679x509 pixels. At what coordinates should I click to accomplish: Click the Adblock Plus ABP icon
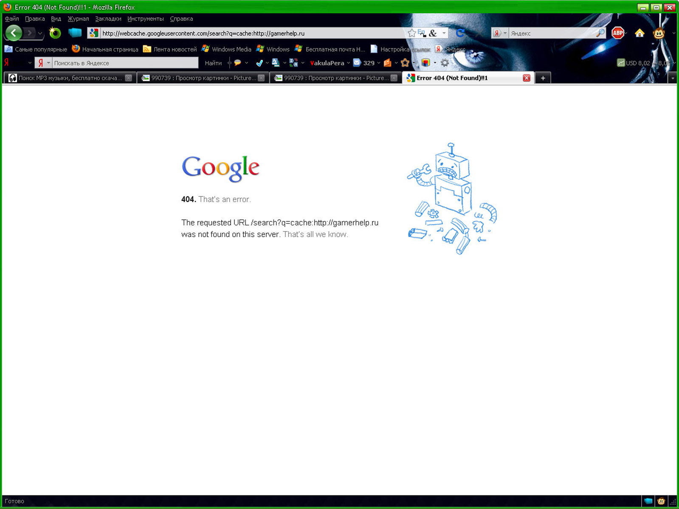point(618,33)
